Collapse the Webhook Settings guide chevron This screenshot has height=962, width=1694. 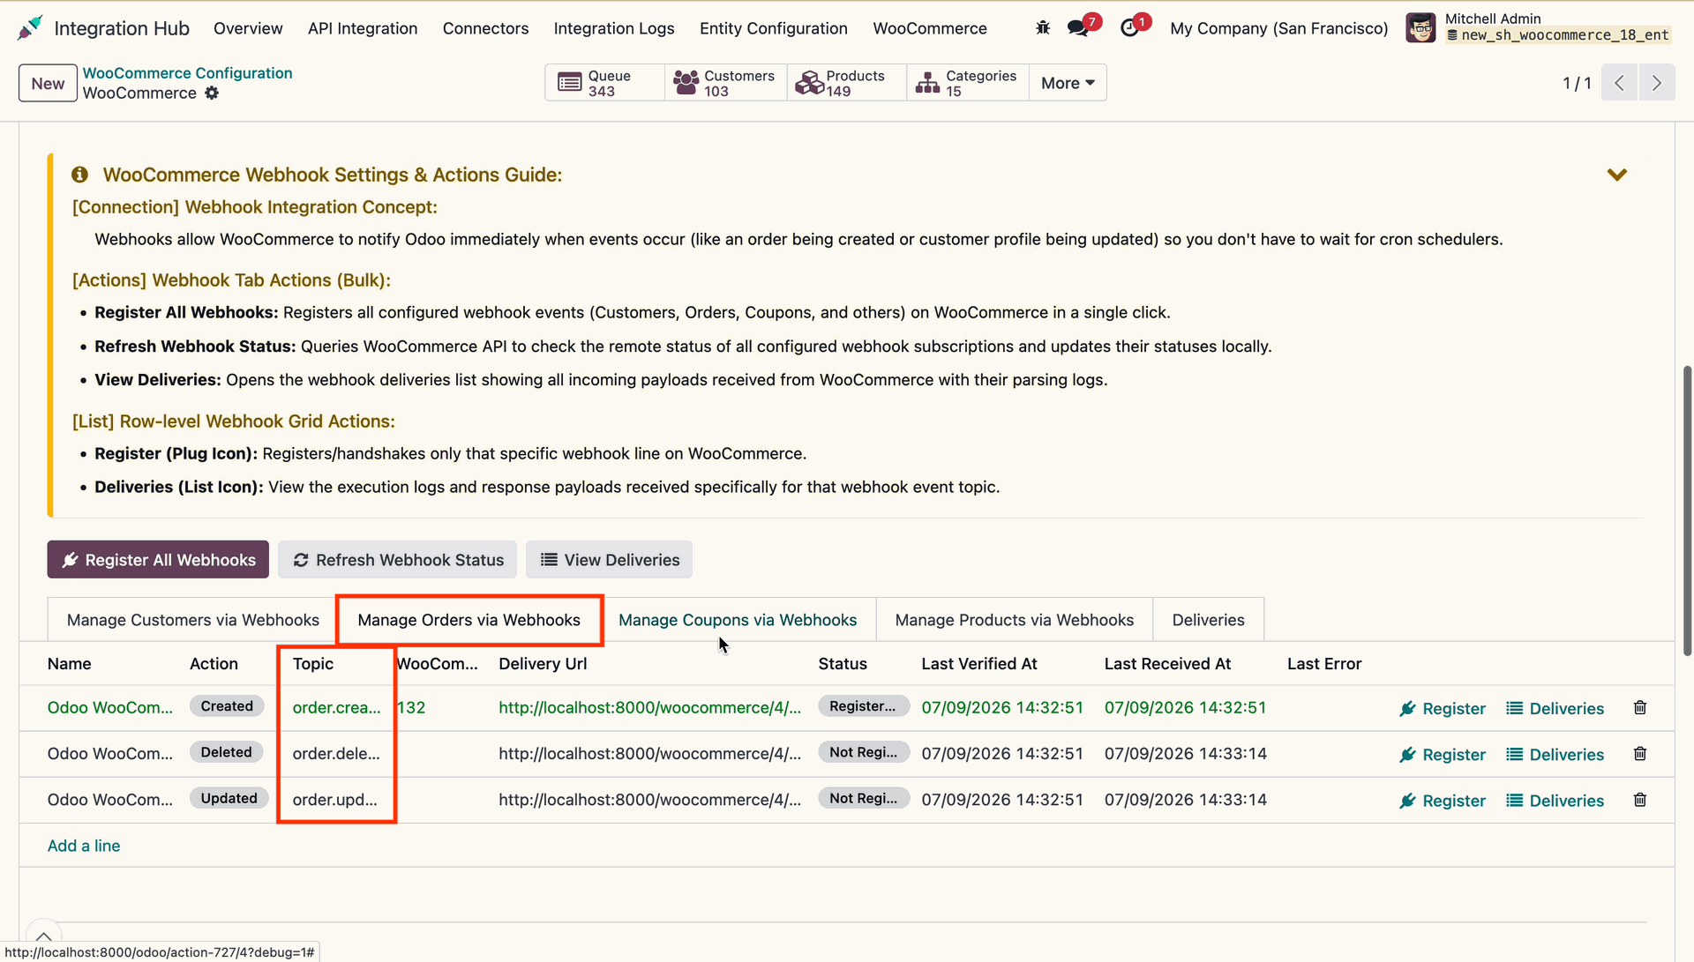coord(1616,175)
